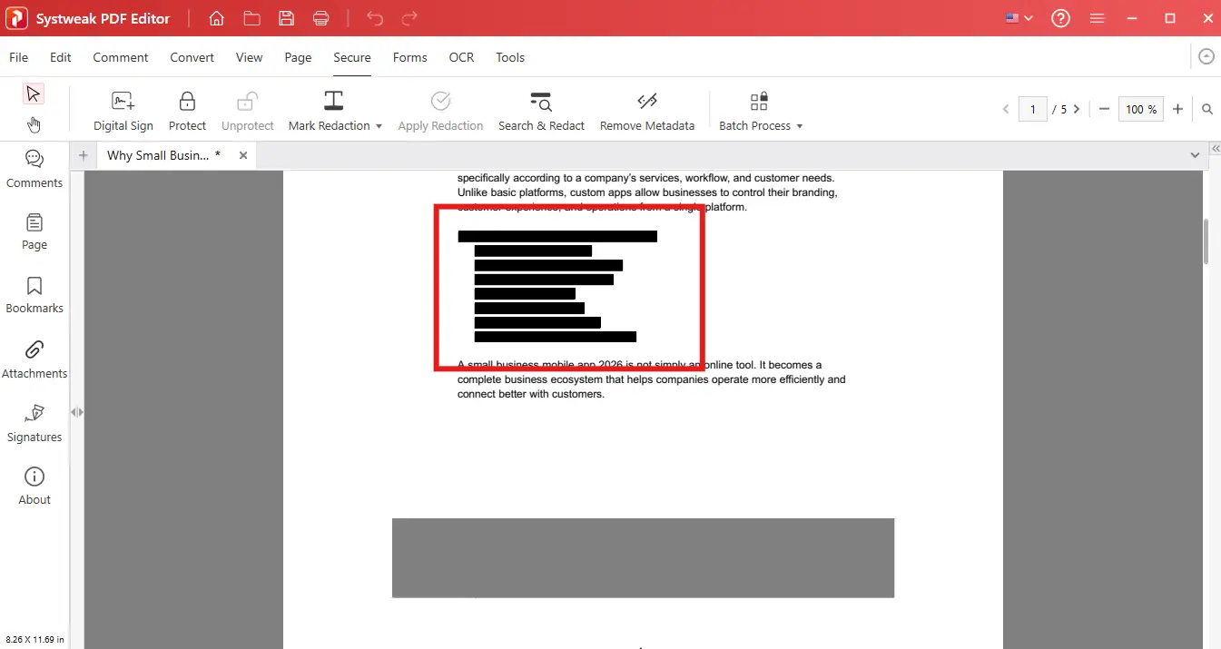This screenshot has height=649, width=1221.
Task: Open the Signatures panel
Action: click(34, 423)
